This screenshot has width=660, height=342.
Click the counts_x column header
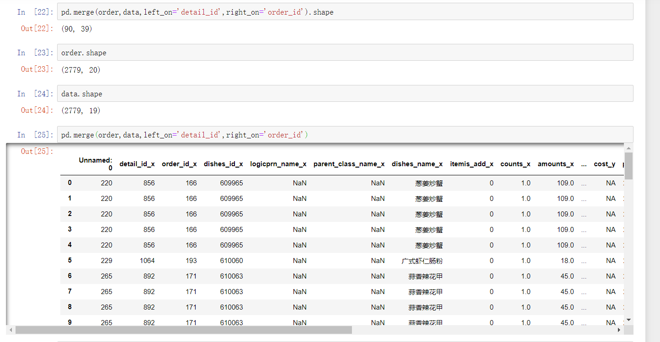pos(516,164)
